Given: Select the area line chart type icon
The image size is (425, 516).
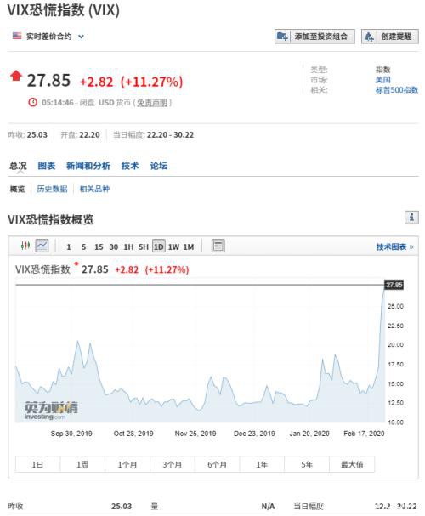Looking at the screenshot, I should [42, 246].
